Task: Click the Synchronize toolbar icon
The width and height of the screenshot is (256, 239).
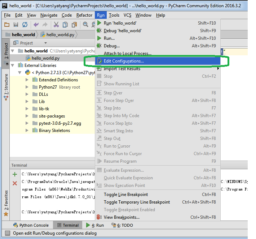Action: coord(25,25)
